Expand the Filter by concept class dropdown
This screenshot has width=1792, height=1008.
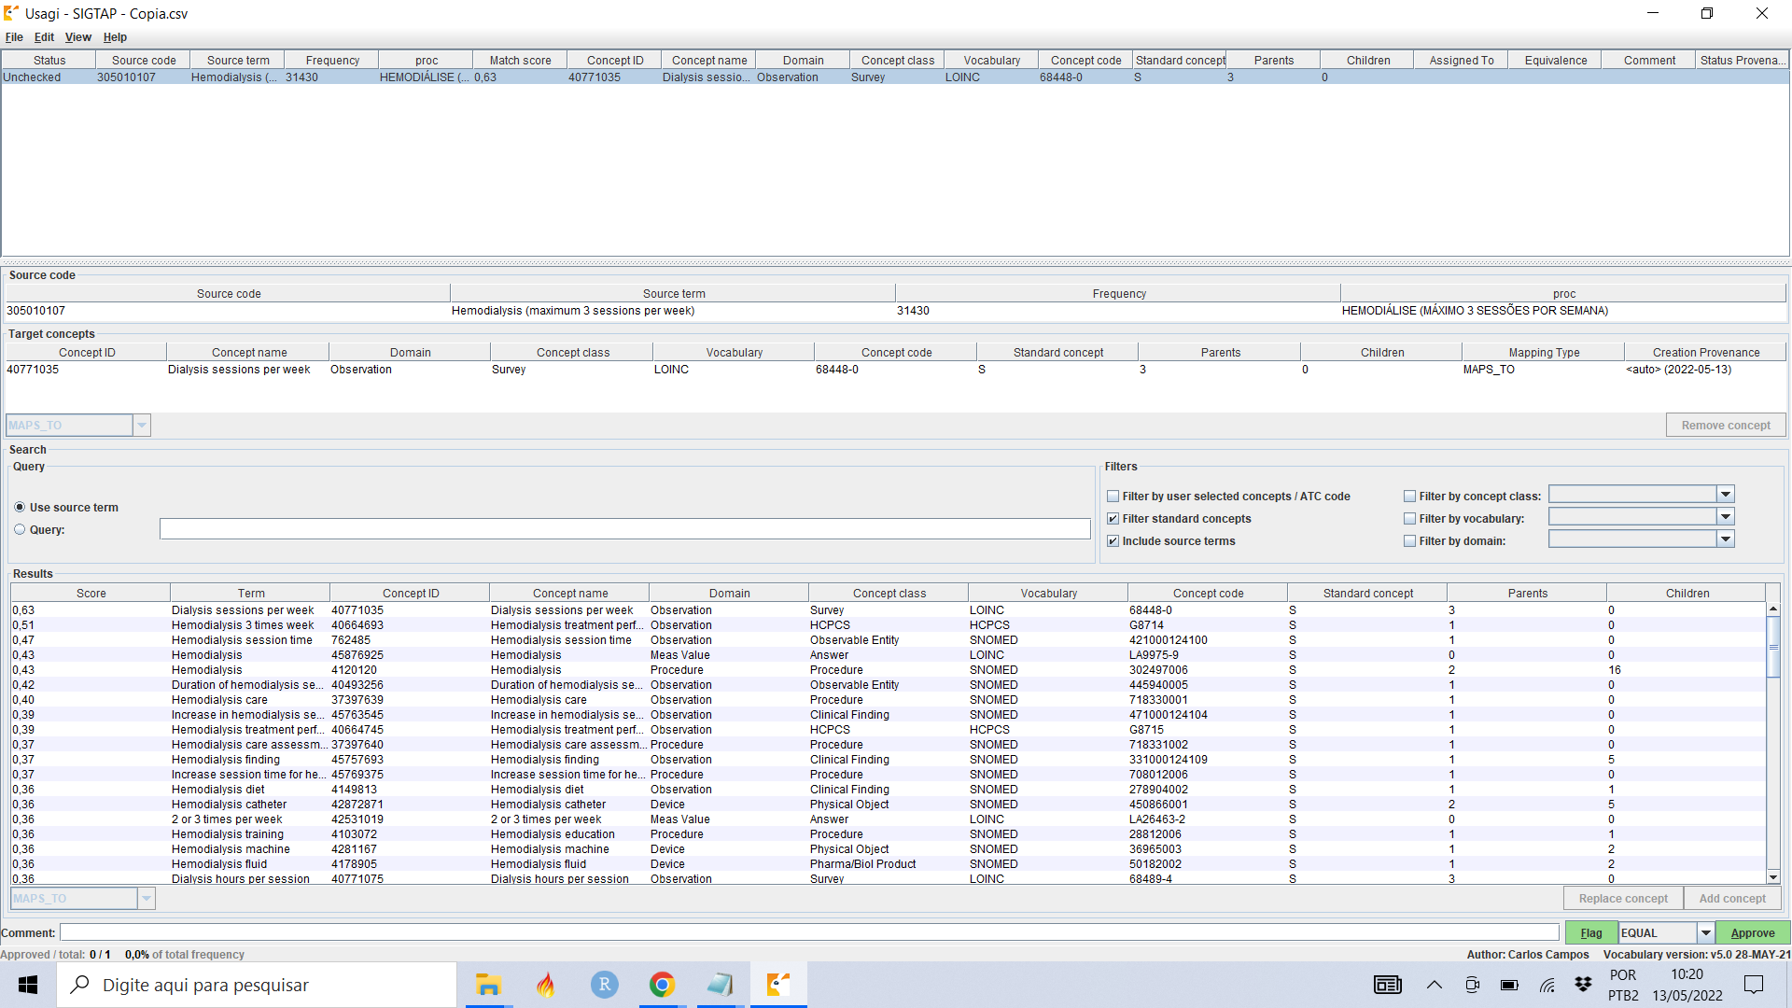point(1726,495)
